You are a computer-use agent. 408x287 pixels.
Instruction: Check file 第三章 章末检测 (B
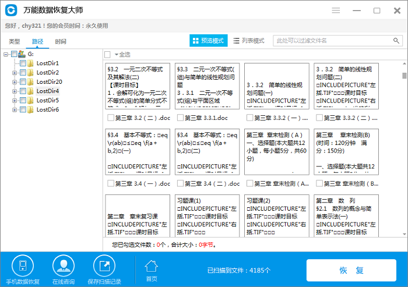319,183
